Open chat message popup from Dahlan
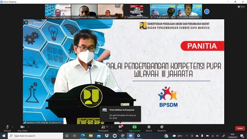This screenshot has width=247, height=139. pyautogui.click(x=120, y=114)
